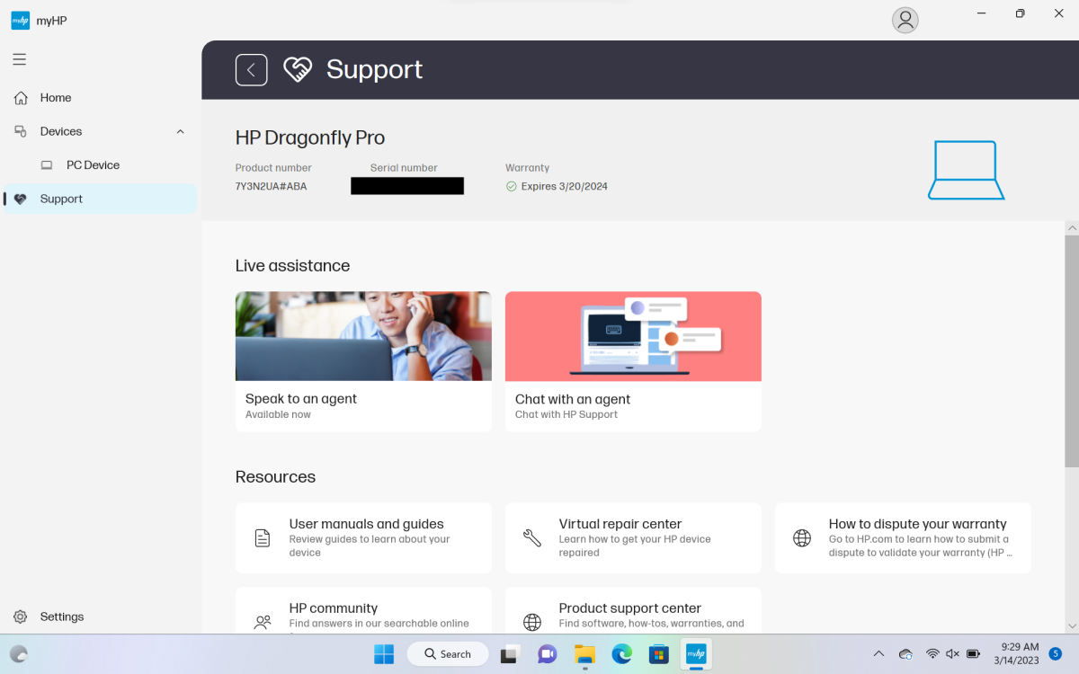Click the PC Device laptop icon
The height and width of the screenshot is (674, 1079).
pos(47,165)
